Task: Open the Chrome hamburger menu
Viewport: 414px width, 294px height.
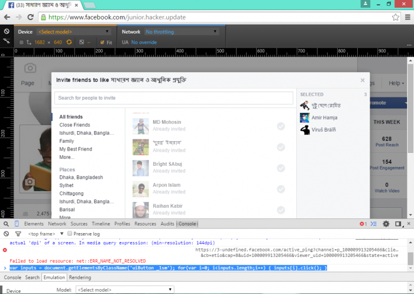Action: click(407, 17)
